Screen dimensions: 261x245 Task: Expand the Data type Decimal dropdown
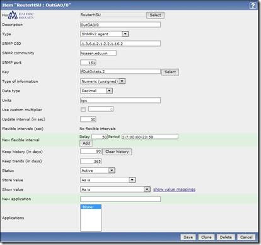(96, 91)
